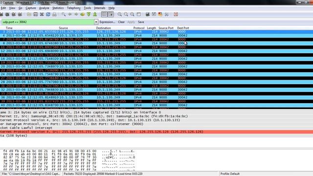Go to a specific packet number
This screenshot has width=313, height=176.
[x=83, y=14]
